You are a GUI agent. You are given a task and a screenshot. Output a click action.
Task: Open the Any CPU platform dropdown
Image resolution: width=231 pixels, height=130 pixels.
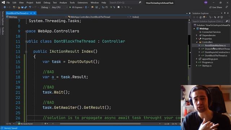60,7
